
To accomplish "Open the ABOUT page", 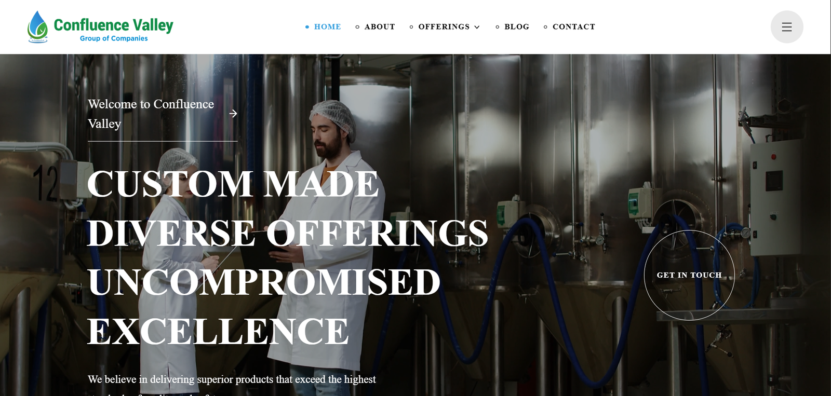I will click(380, 27).
